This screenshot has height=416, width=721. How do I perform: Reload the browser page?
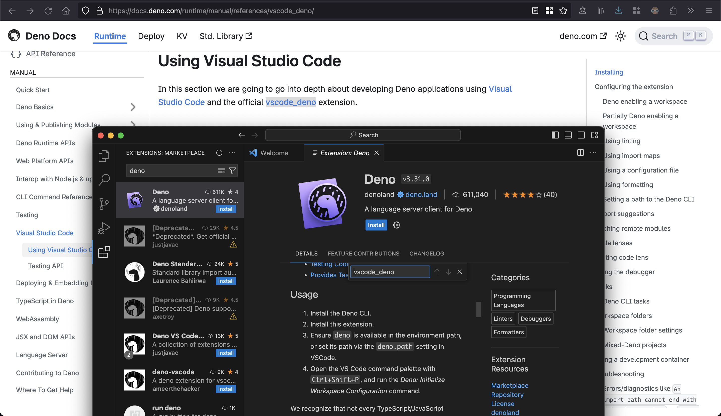point(48,11)
